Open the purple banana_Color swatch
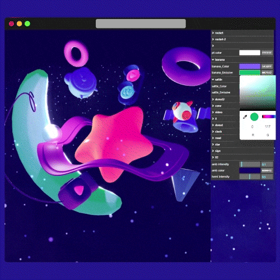The image size is (280, 280). coord(250,66)
